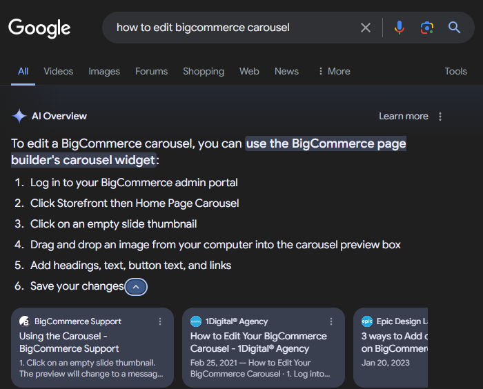Open the Tools filter options
This screenshot has height=389, width=483.
(x=455, y=71)
